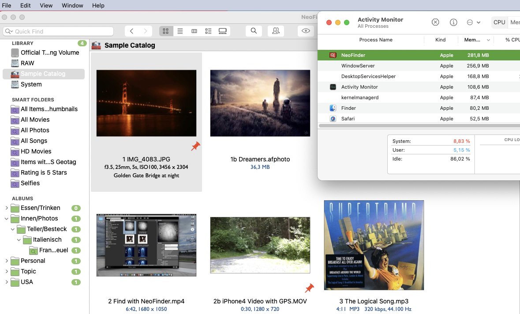This screenshot has height=314, width=520.
Task: Click the Activity Monitor process icon in list
Action: pyautogui.click(x=333, y=87)
